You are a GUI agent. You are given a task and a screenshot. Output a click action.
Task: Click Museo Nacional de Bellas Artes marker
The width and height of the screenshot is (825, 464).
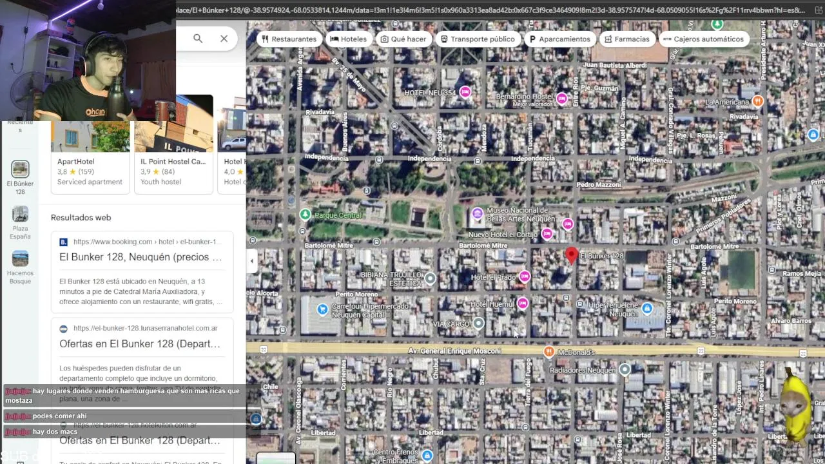477,213
